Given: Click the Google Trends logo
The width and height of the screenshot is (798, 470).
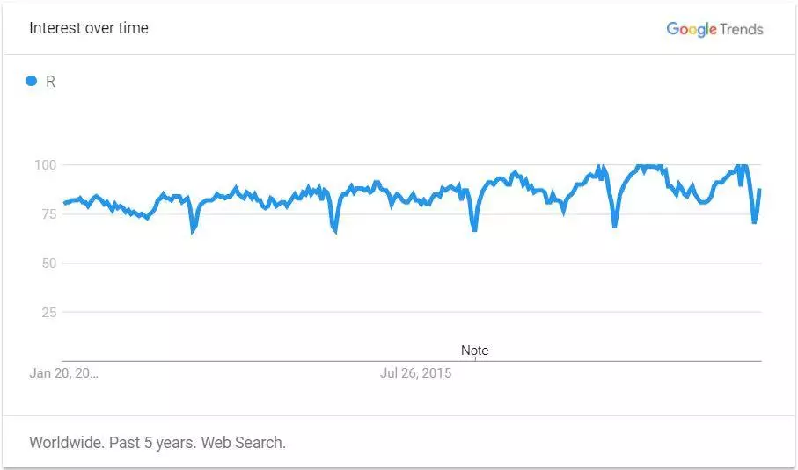Looking at the screenshot, I should [x=714, y=29].
